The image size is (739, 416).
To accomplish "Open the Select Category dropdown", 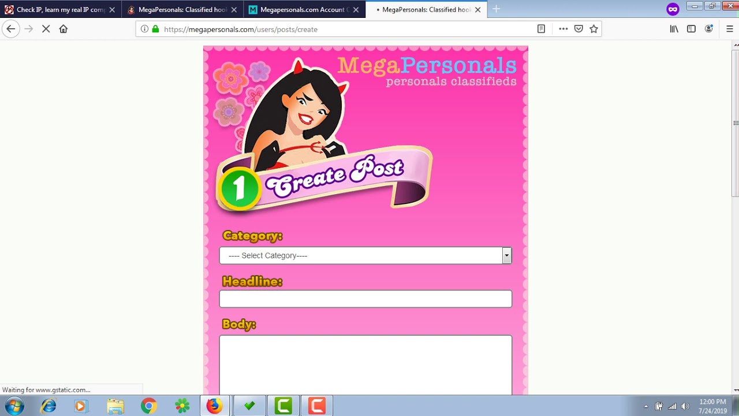I will [x=365, y=255].
